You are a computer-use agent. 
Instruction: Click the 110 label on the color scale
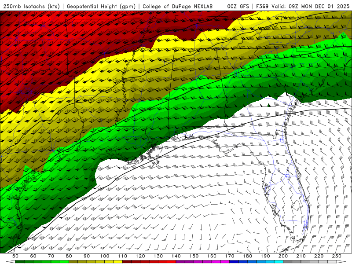point(123,256)
